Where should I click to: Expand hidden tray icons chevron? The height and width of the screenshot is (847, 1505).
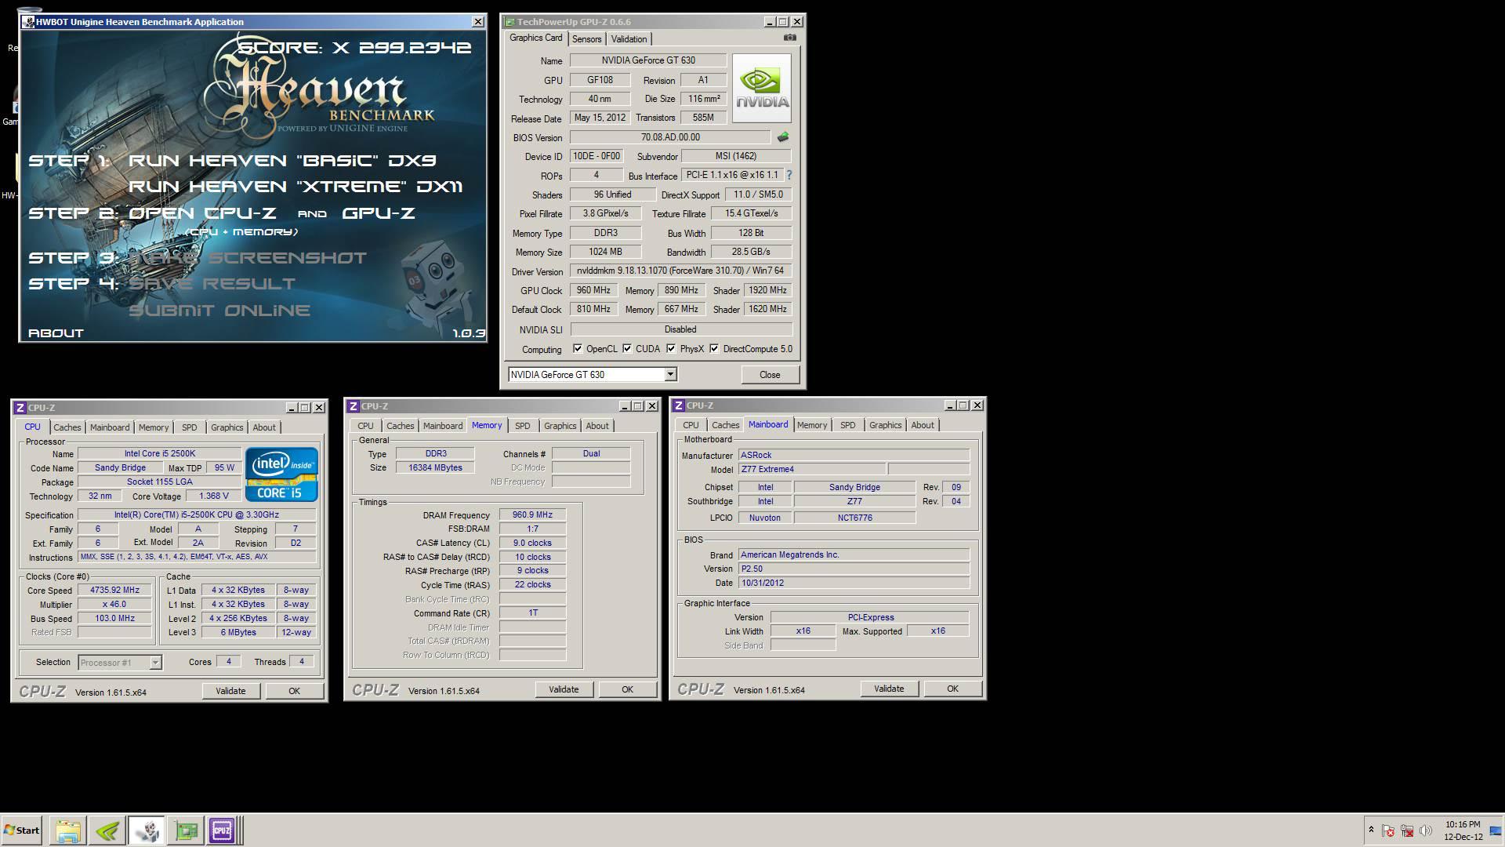point(1371,830)
